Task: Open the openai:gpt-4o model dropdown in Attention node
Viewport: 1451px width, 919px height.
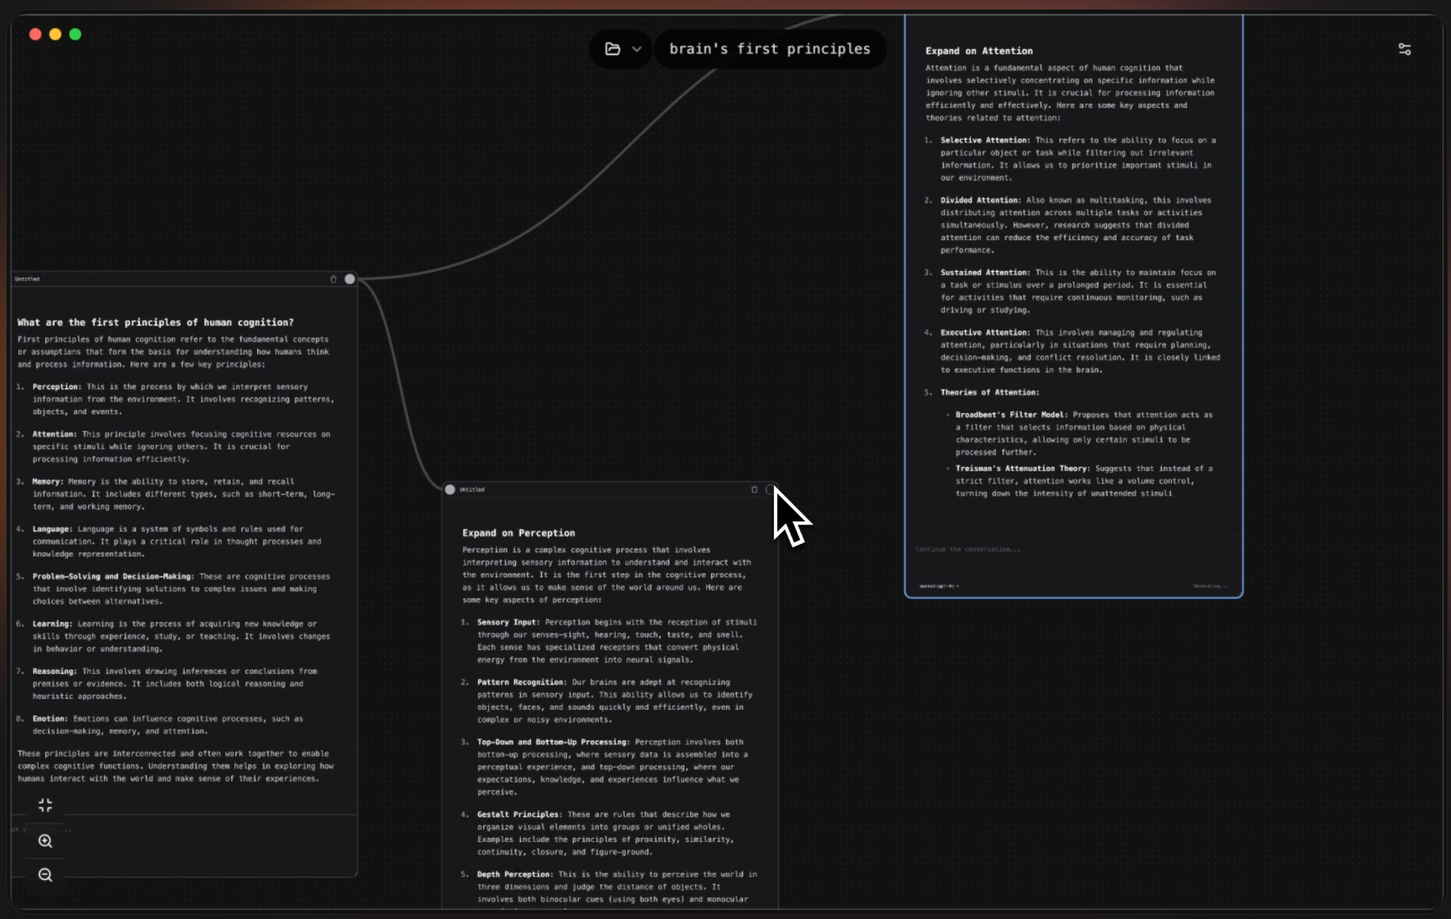Action: pyautogui.click(x=939, y=586)
